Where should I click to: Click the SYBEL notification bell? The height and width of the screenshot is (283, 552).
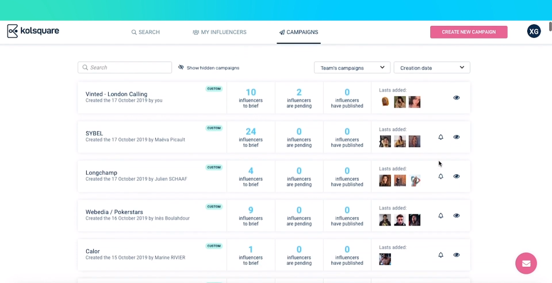pos(440,137)
